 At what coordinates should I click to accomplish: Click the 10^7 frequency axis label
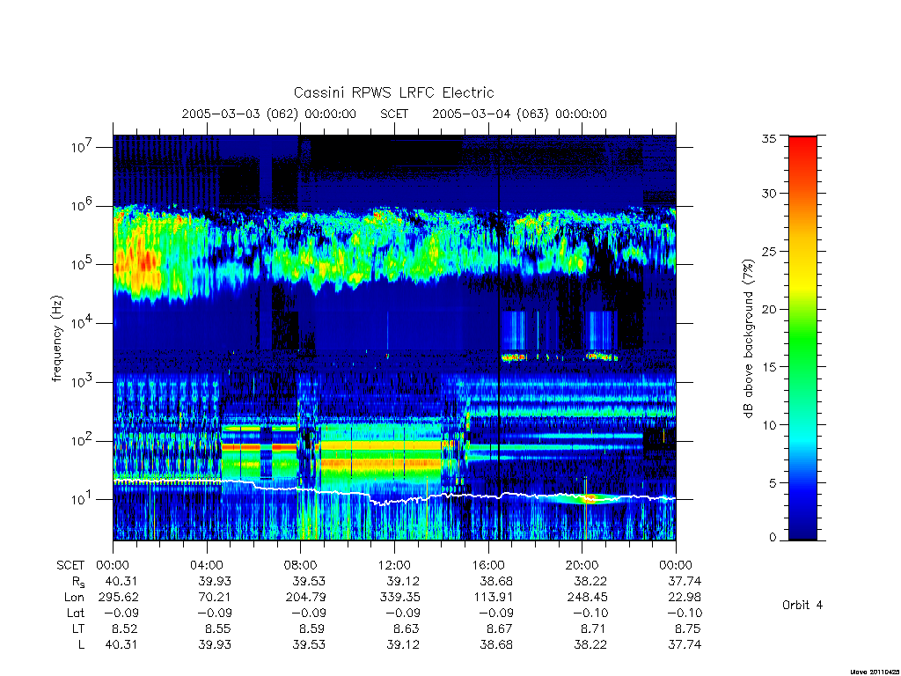[83, 147]
